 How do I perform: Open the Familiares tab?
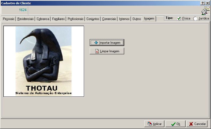pyautogui.click(x=58, y=19)
